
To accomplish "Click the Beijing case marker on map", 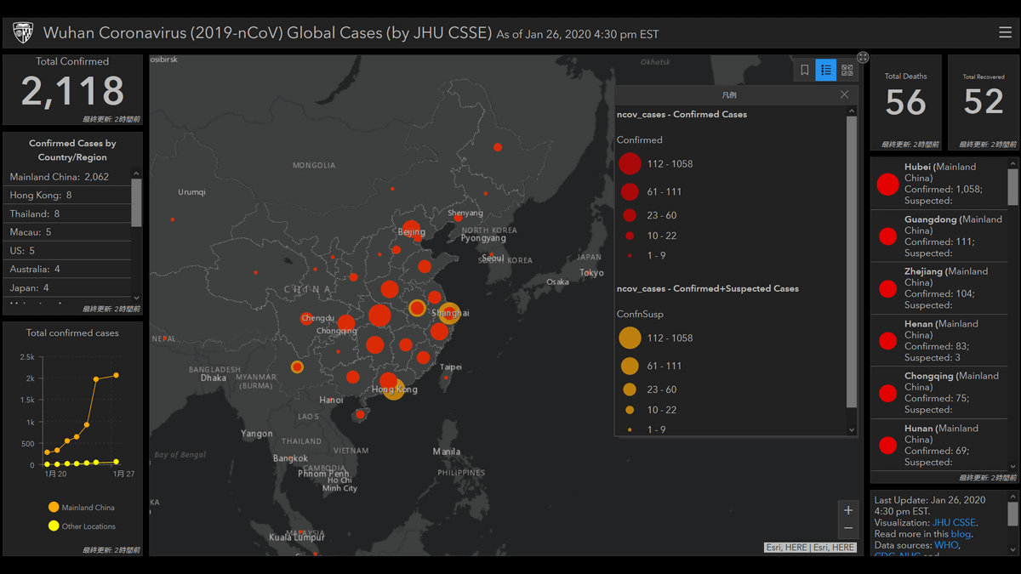I will tap(411, 229).
